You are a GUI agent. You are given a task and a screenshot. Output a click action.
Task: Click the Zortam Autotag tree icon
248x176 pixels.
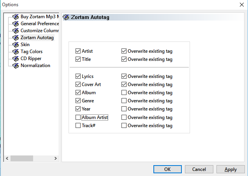click(16, 38)
